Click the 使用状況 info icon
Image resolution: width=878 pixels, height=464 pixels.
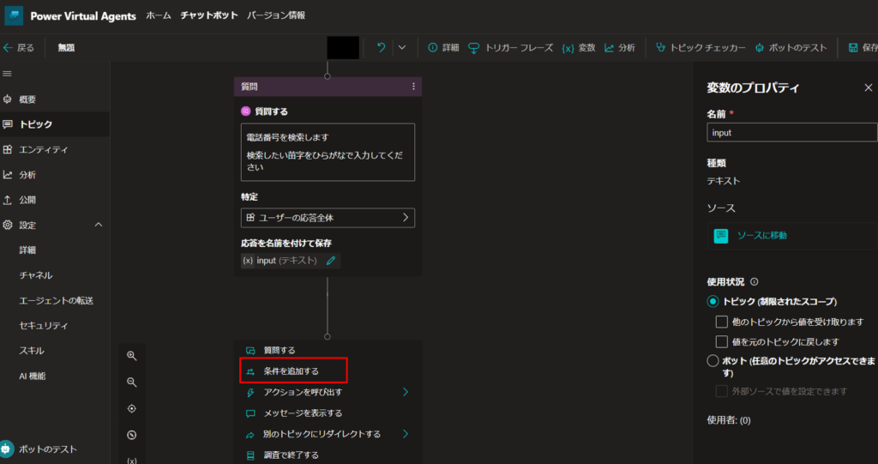coord(754,282)
